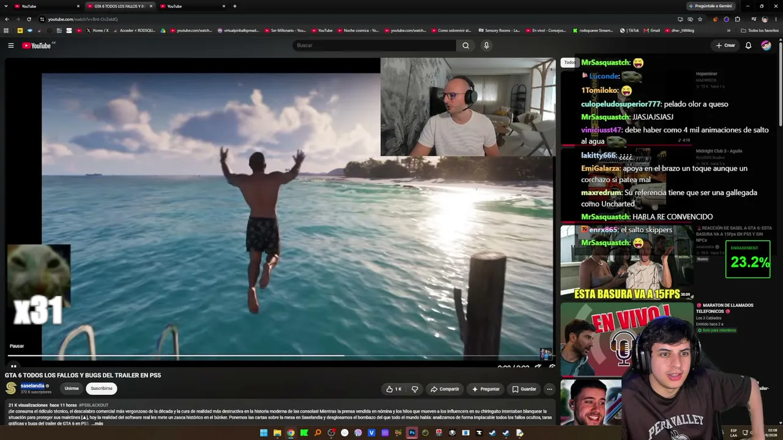This screenshot has height=440, width=783.
Task: Go to the YouTube home logo
Action: click(x=37, y=45)
